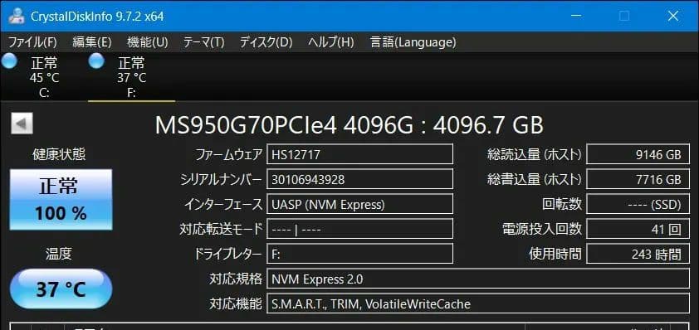Click the total host reads value 9146 GB
Viewport: 699px width, 330px height.
[x=638, y=154]
